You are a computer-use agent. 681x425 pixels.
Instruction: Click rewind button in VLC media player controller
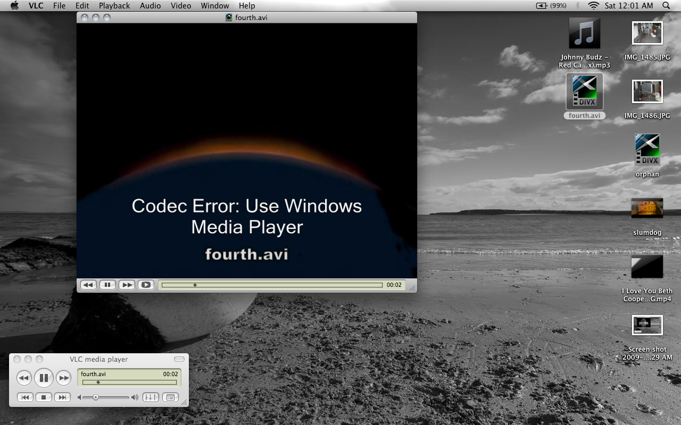pyautogui.click(x=24, y=378)
